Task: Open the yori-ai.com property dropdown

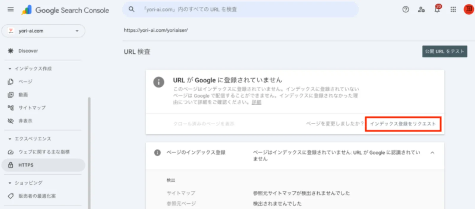Action: 43,31
